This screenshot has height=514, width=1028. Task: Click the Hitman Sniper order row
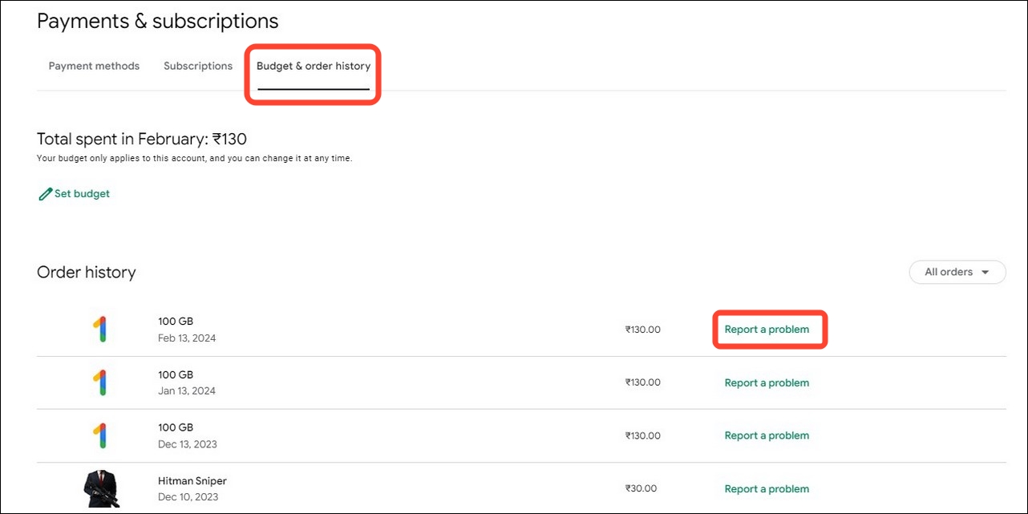pos(321,488)
